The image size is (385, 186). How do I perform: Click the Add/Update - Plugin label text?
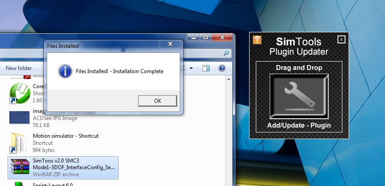299,126
